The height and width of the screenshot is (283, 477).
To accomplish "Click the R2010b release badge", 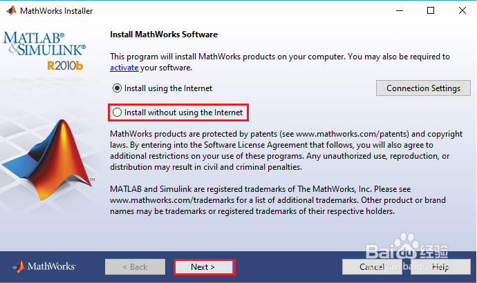I will tap(66, 66).
